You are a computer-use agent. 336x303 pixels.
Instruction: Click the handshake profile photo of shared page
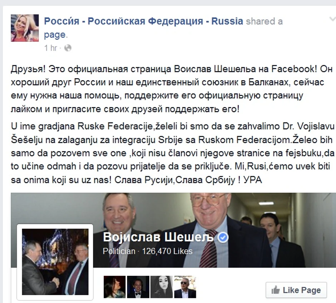tap(55, 262)
